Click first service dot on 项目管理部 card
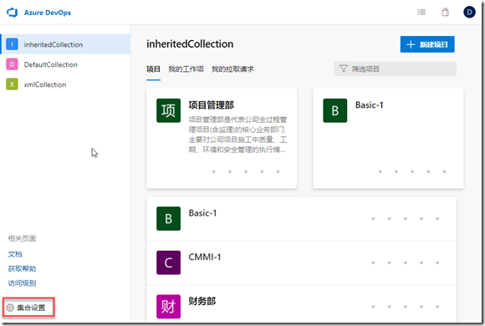Screen dimensions: 485x326 pyautogui.click(x=214, y=171)
